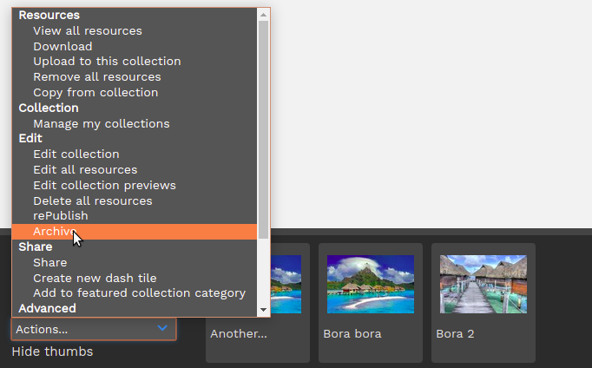
Task: Choose Add to featured collection category
Action: click(x=139, y=293)
